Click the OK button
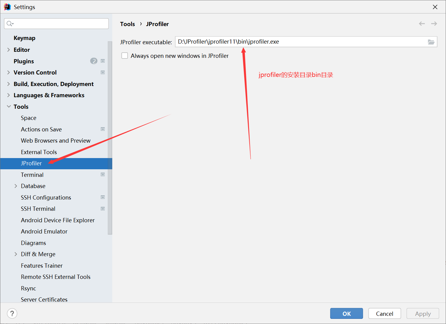 point(346,313)
